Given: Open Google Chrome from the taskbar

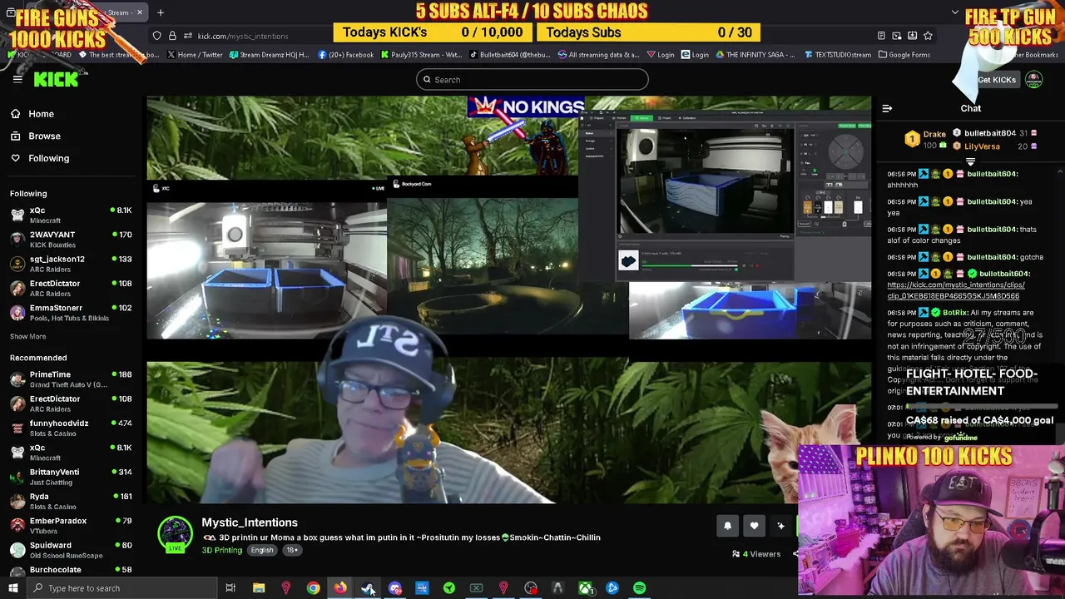Looking at the screenshot, I should [x=313, y=588].
